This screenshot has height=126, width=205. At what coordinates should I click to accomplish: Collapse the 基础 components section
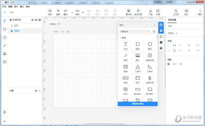(120, 38)
